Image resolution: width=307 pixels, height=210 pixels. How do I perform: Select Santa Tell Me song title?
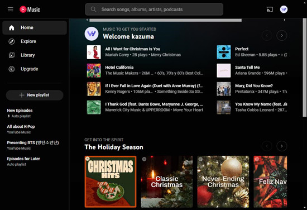click(247, 68)
